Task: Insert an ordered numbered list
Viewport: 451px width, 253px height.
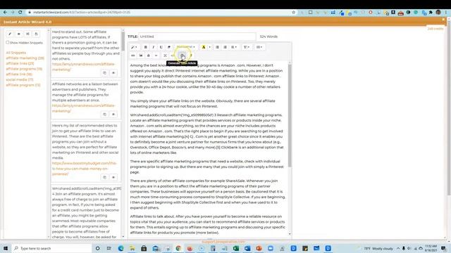Action: coord(225,47)
